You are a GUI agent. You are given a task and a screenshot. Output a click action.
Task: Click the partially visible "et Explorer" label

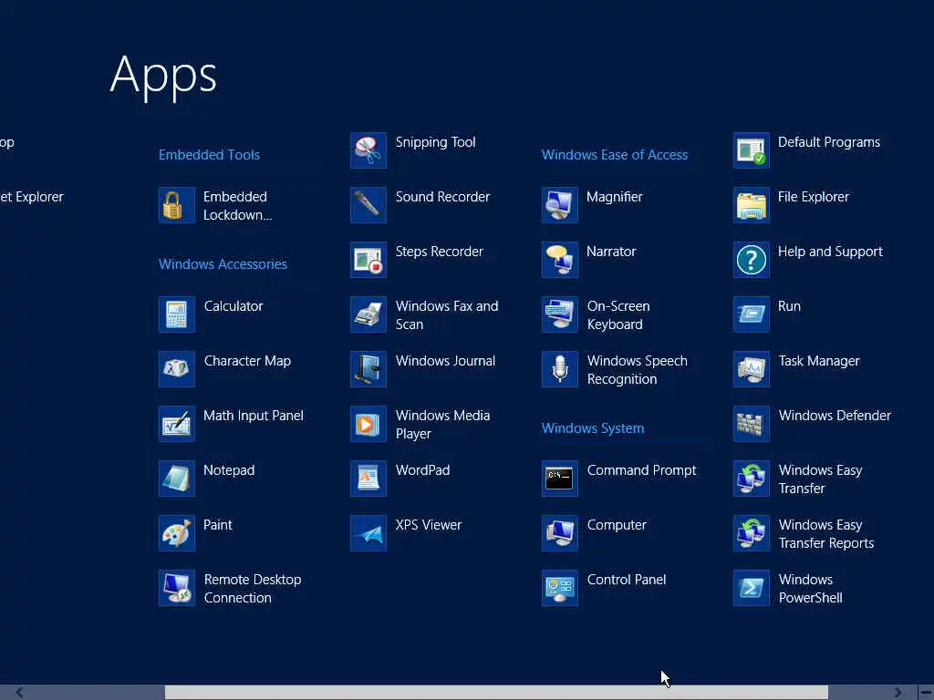(32, 197)
